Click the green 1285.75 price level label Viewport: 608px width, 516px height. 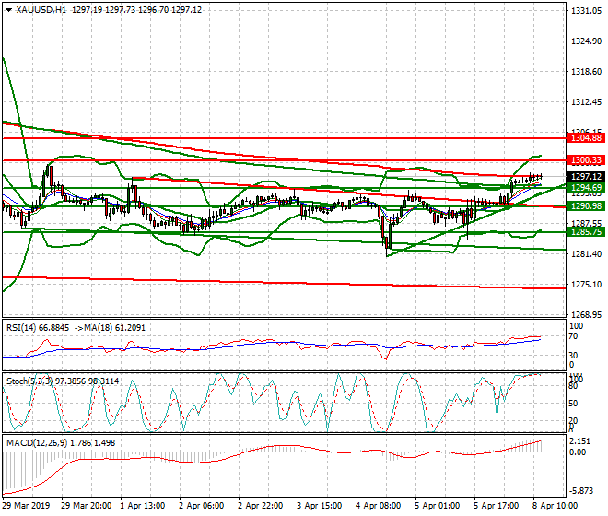(586, 231)
